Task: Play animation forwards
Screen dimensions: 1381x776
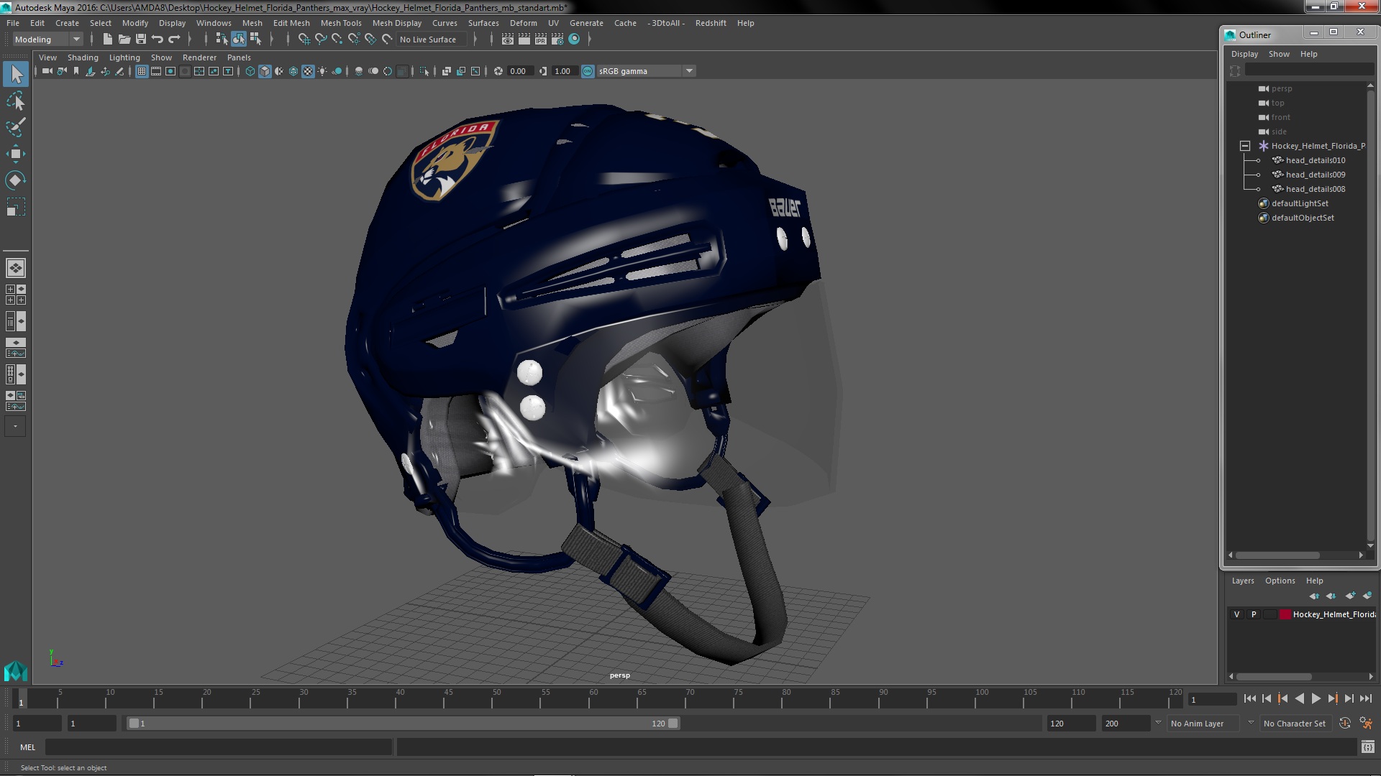Action: click(x=1316, y=698)
